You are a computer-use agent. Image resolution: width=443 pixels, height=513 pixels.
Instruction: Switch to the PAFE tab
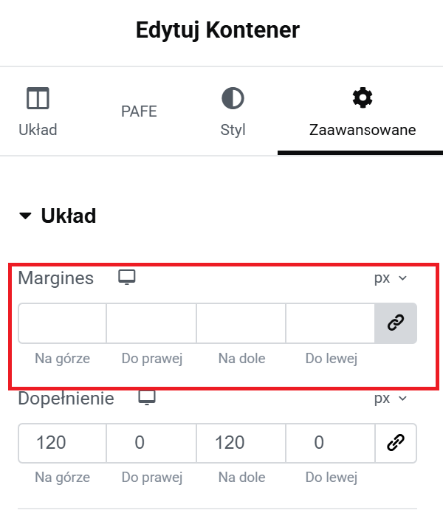click(139, 111)
